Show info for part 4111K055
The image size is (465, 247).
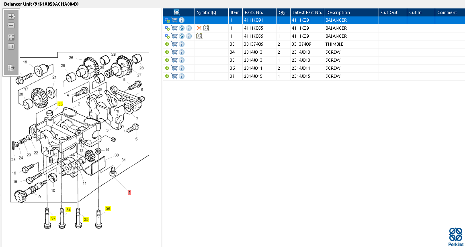[189, 28]
